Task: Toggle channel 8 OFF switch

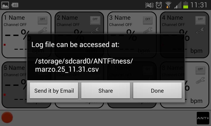Action: coord(200,70)
